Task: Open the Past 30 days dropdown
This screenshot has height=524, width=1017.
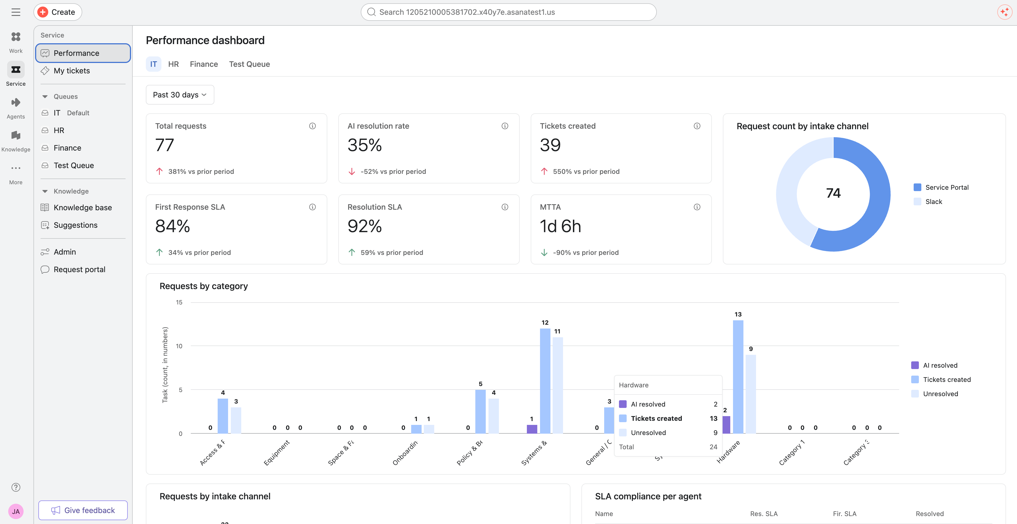Action: coord(180,95)
